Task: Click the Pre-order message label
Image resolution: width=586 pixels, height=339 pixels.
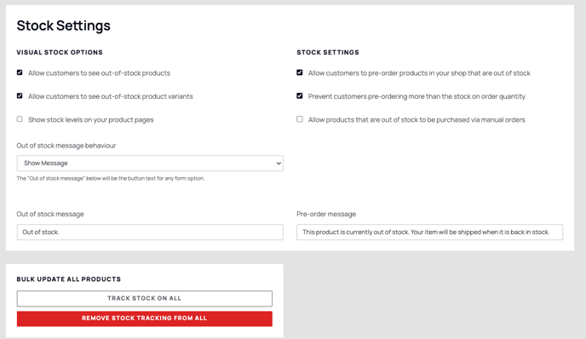Action: point(326,214)
